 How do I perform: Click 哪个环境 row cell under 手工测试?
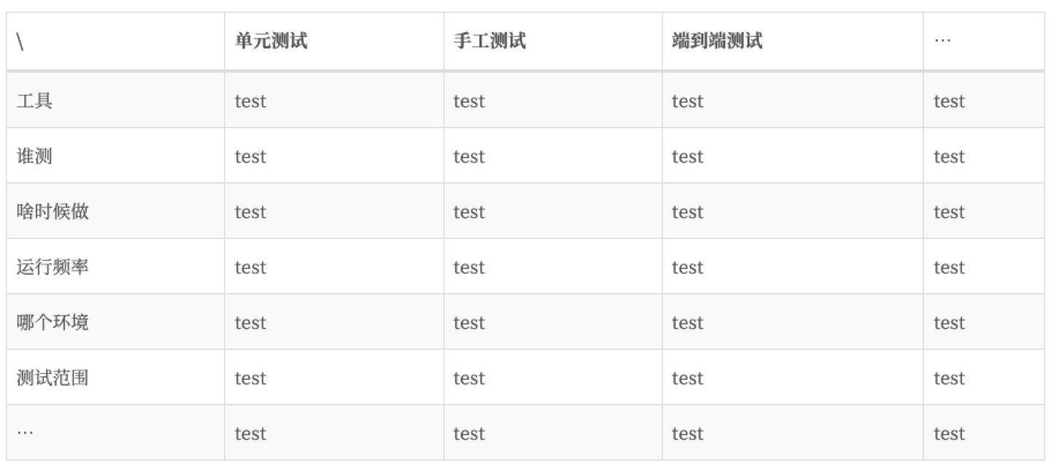pyautogui.click(x=469, y=323)
